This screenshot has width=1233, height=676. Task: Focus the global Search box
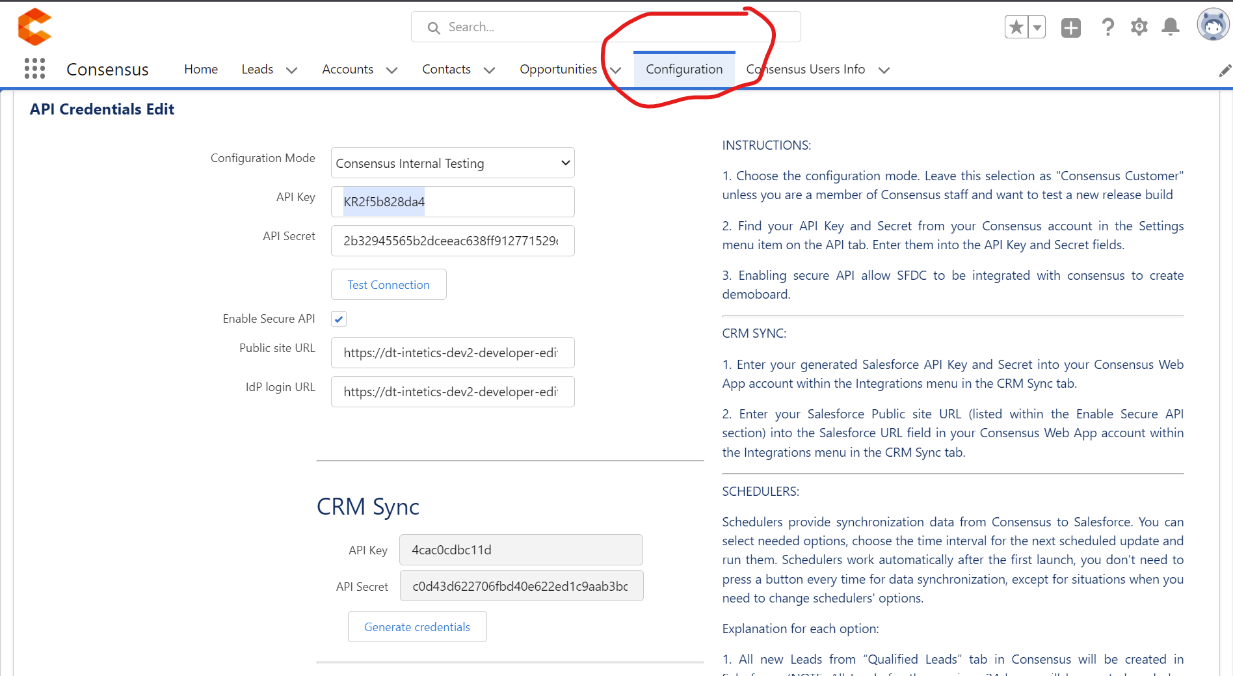pos(605,27)
